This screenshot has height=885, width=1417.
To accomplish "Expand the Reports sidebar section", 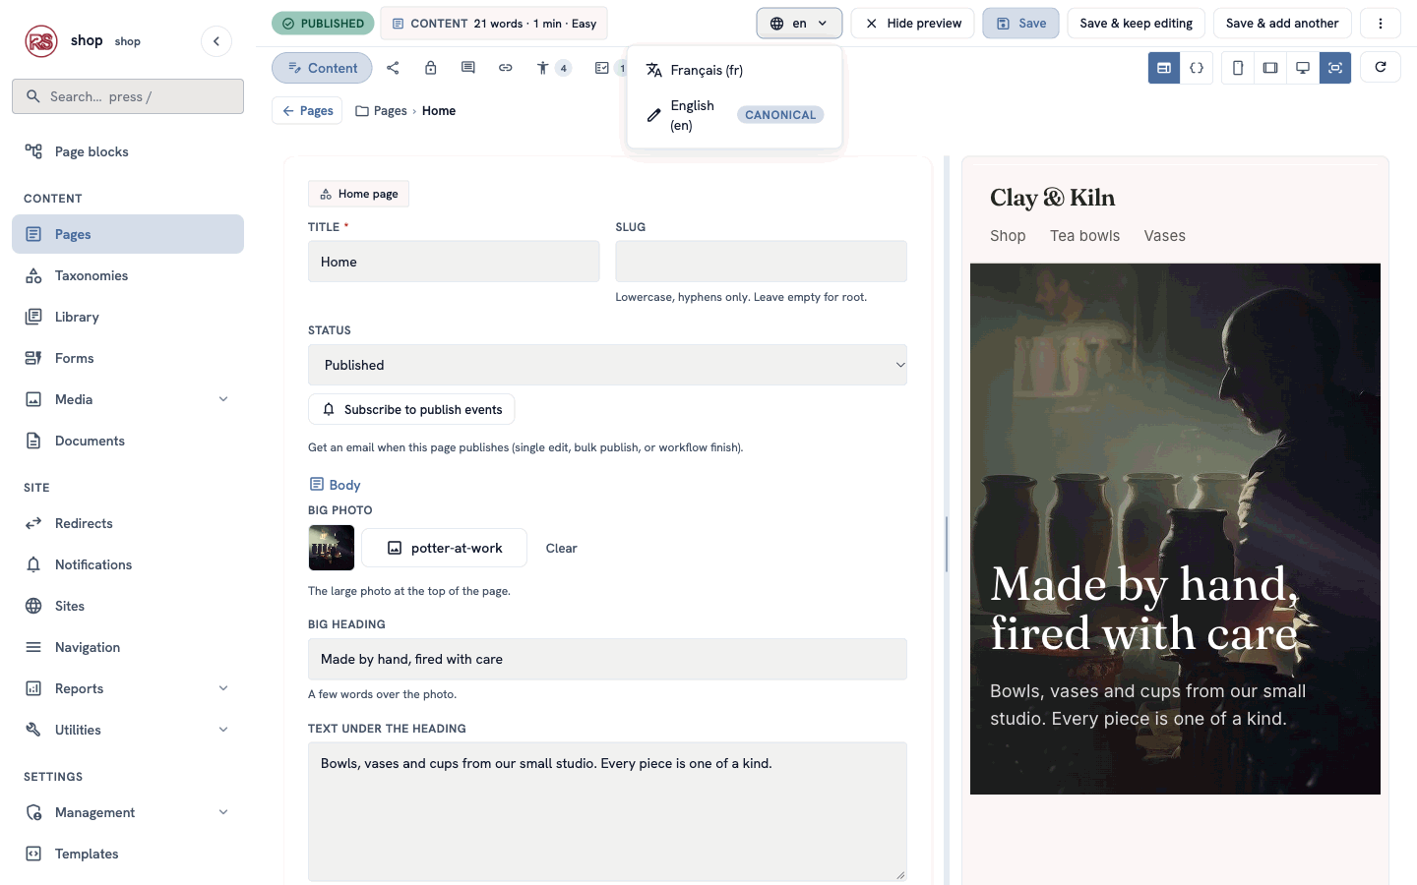I will click(223, 688).
